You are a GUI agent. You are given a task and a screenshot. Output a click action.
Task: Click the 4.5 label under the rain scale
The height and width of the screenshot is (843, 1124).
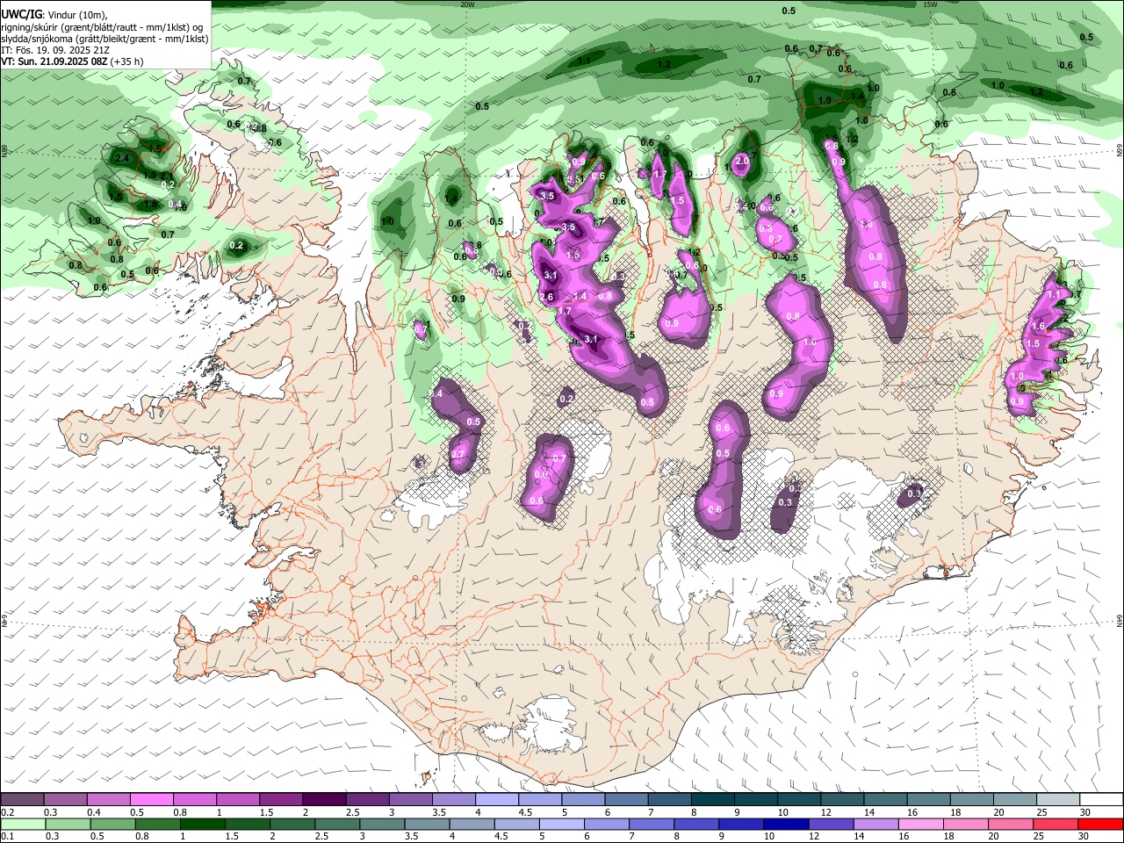pyautogui.click(x=501, y=837)
